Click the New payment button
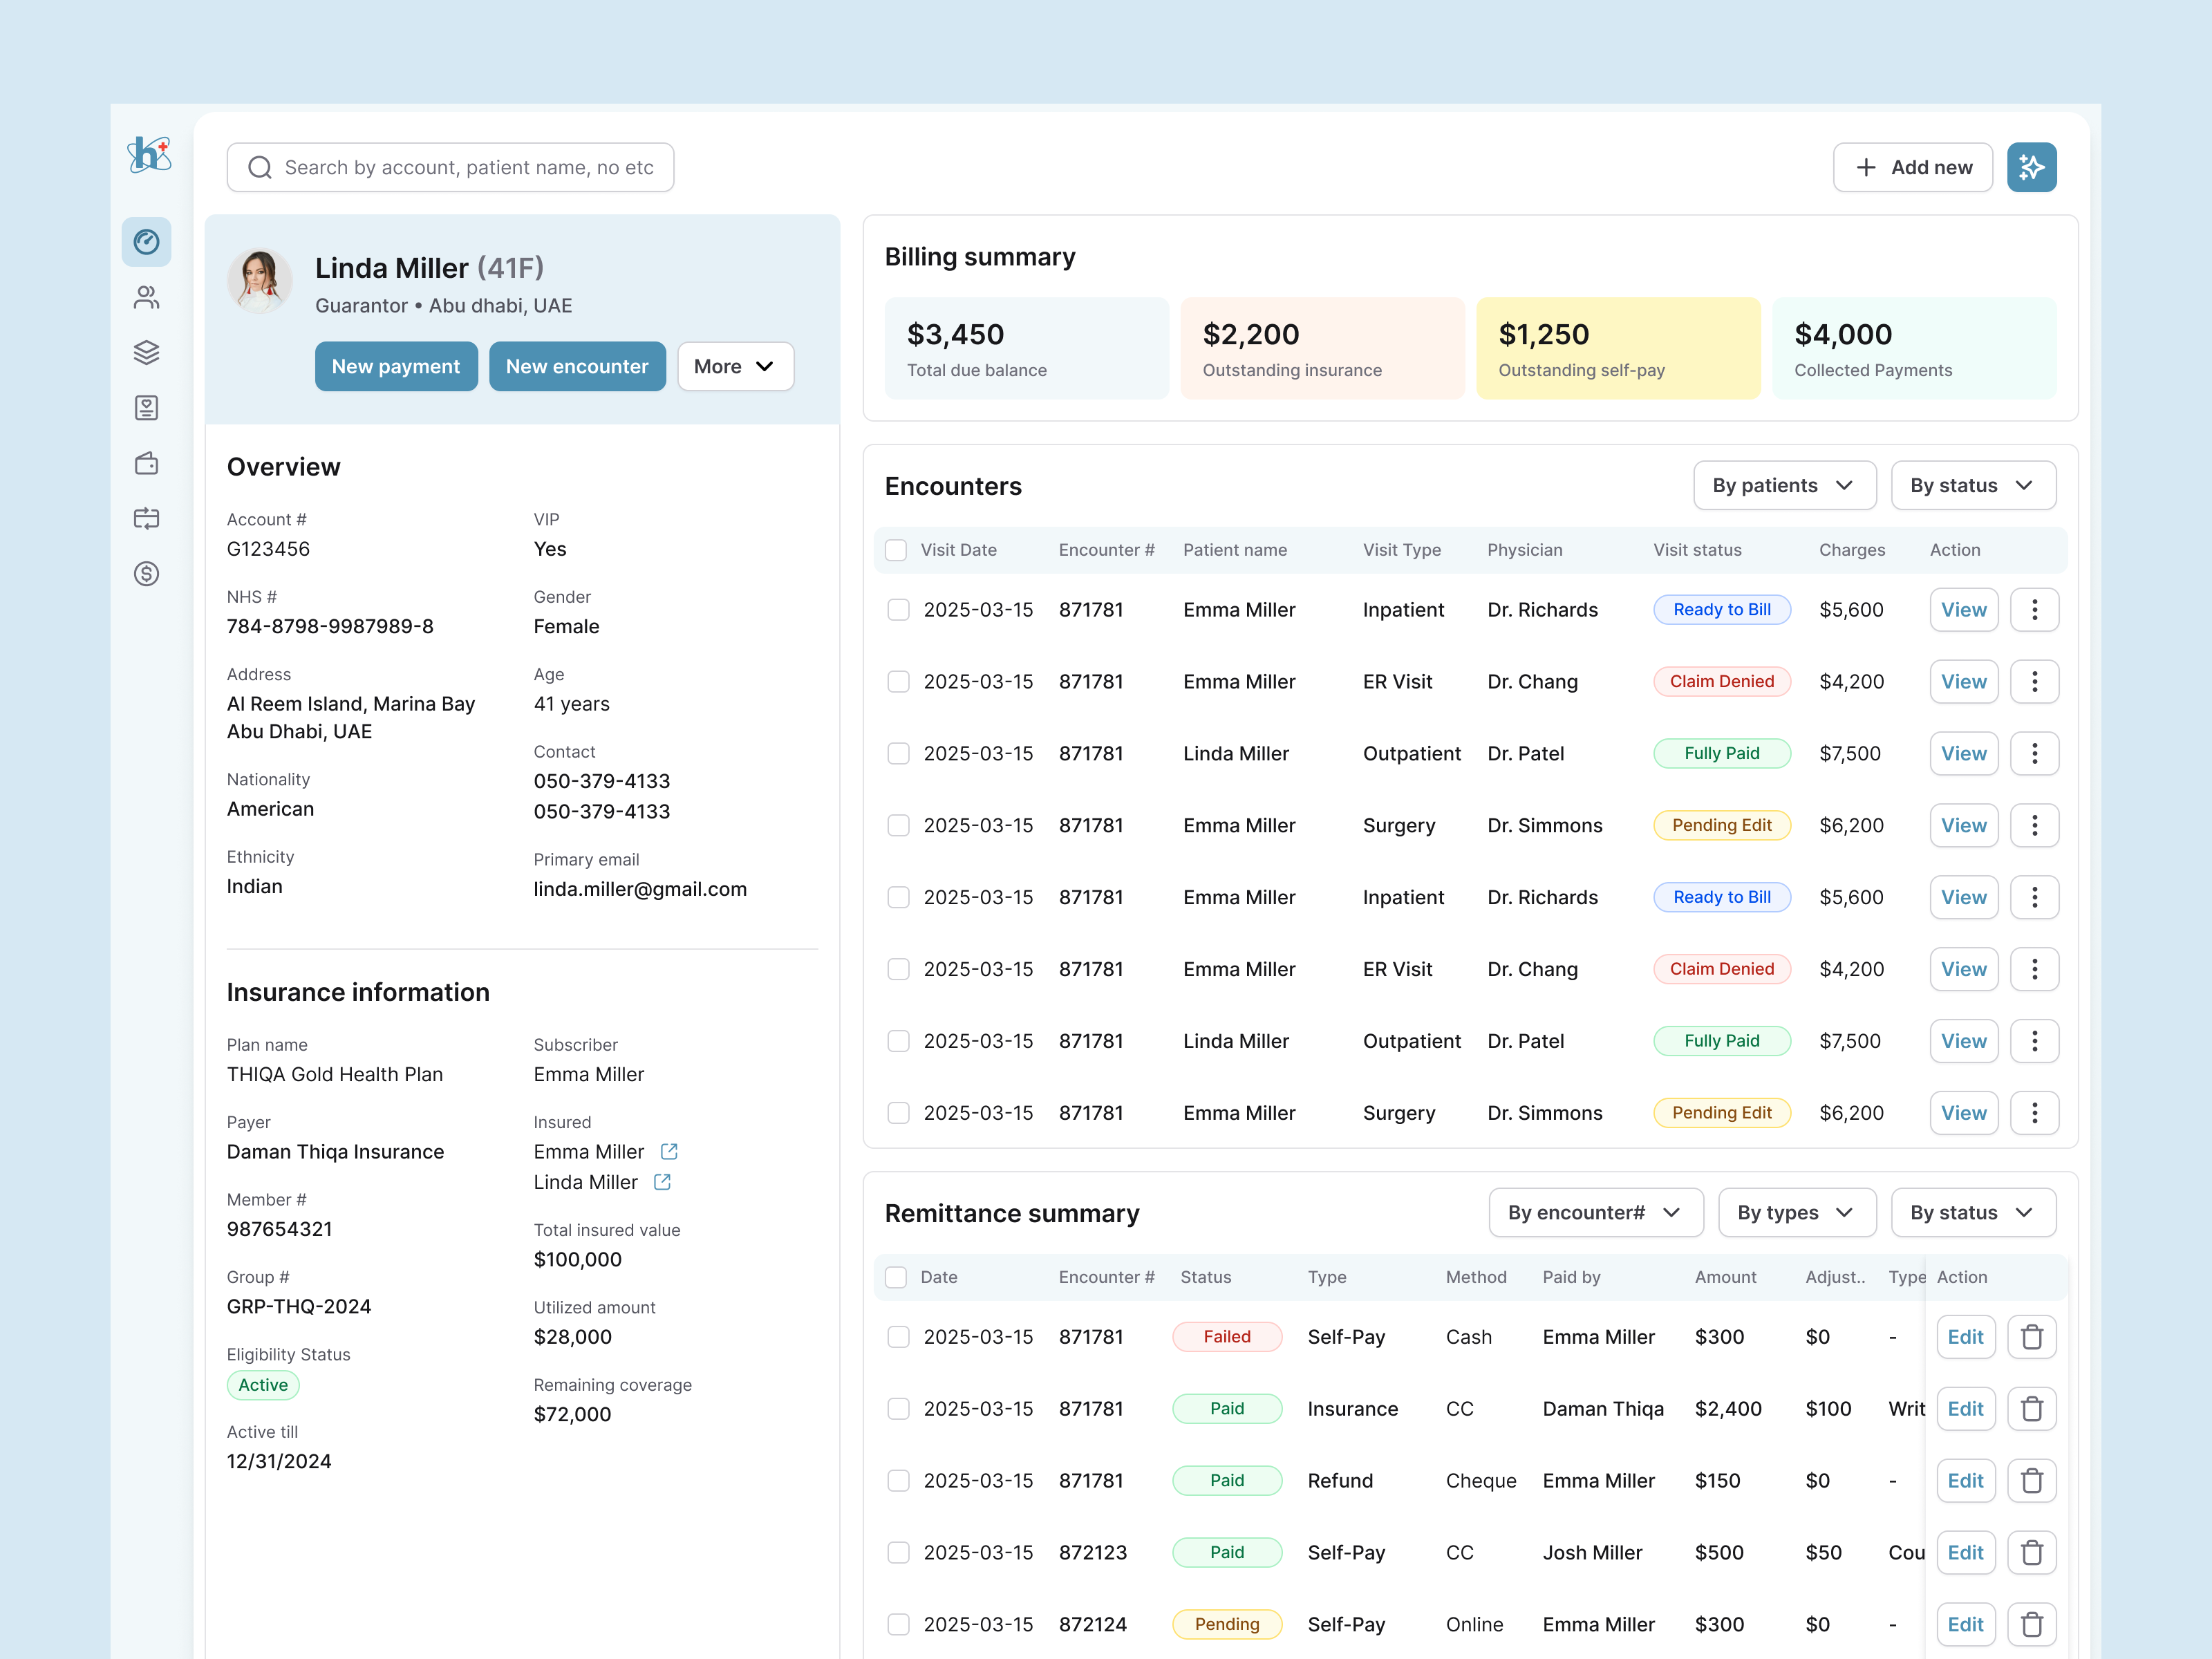This screenshot has width=2212, height=1659. click(x=396, y=367)
